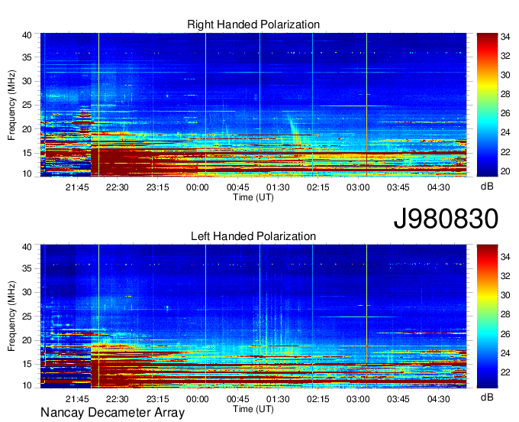The height and width of the screenshot is (422, 519).
Task: Click the 03:00 tick on top panel
Action: (358, 187)
